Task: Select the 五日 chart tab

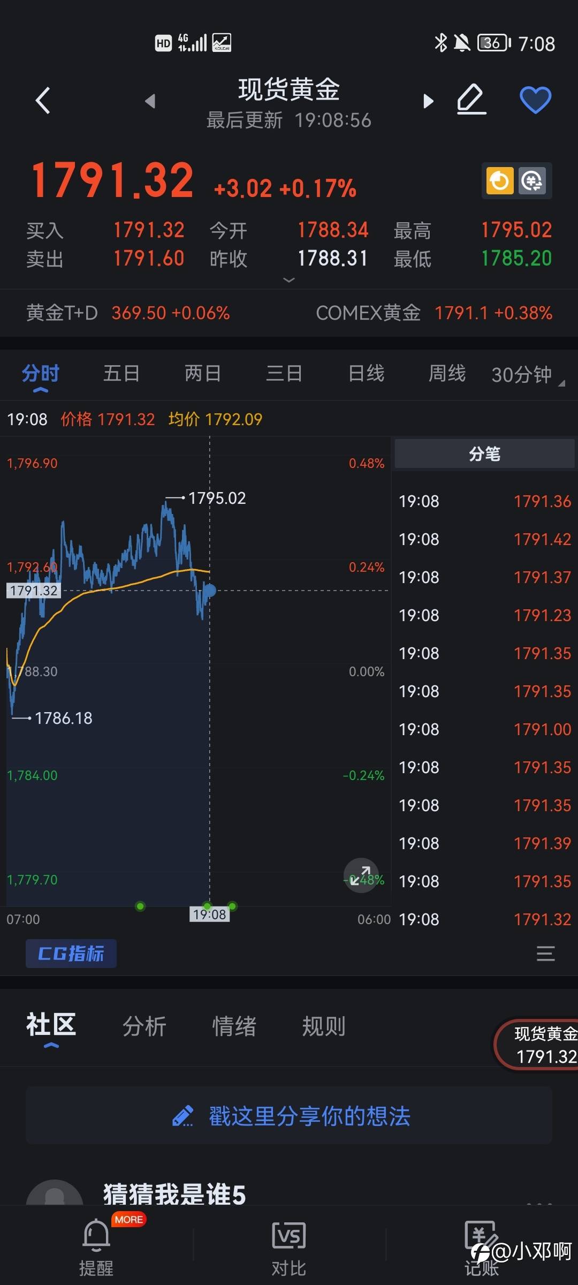Action: [x=121, y=374]
